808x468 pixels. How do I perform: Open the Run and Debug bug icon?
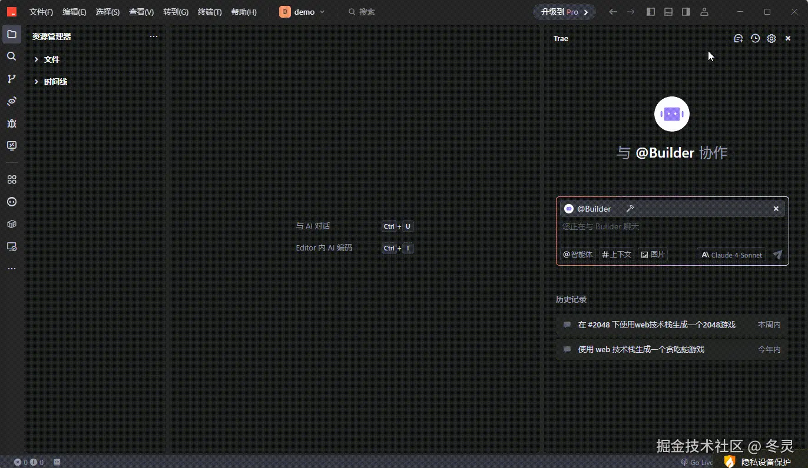point(11,123)
